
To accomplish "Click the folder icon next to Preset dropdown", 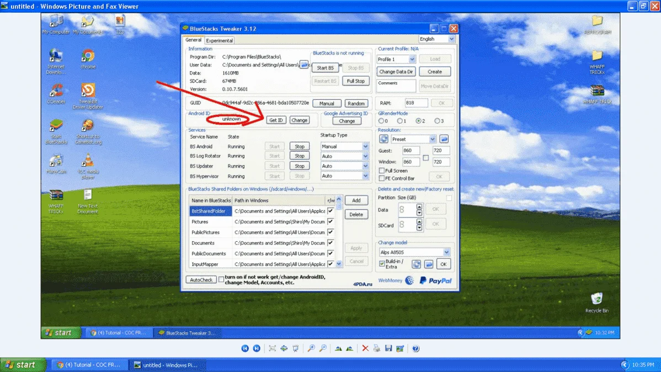I will coord(444,139).
